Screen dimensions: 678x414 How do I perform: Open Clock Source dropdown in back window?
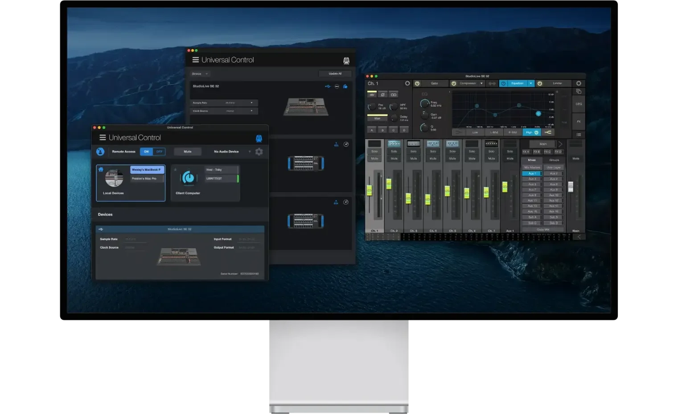(x=224, y=111)
